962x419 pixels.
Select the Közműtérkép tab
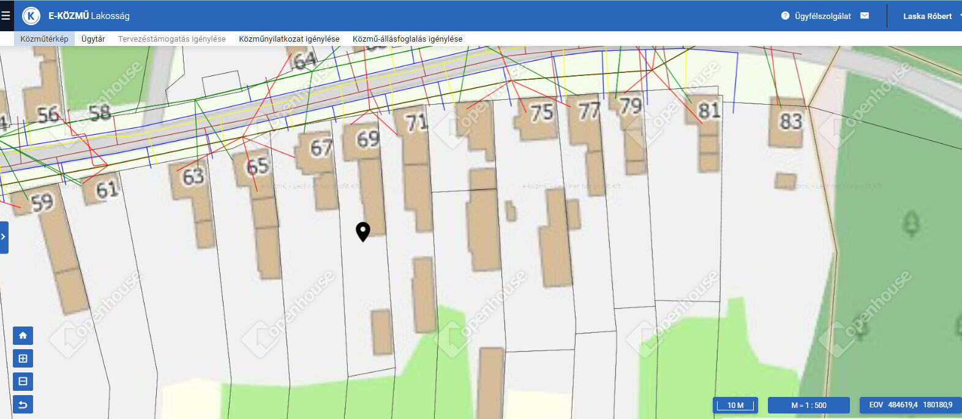(44, 39)
